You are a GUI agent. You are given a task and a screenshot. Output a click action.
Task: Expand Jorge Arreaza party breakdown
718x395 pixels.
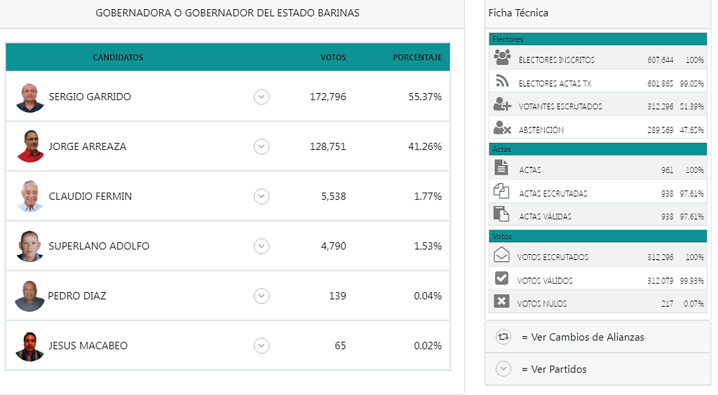tap(262, 146)
